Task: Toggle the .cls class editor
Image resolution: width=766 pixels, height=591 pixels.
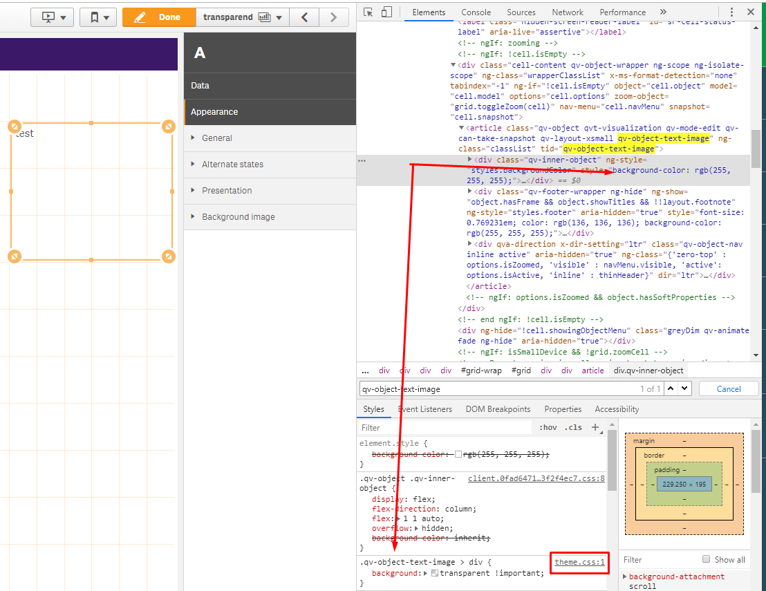Action: coord(573,428)
